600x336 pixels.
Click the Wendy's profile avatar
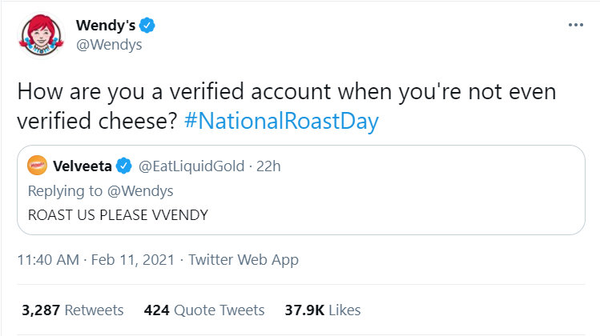38,34
